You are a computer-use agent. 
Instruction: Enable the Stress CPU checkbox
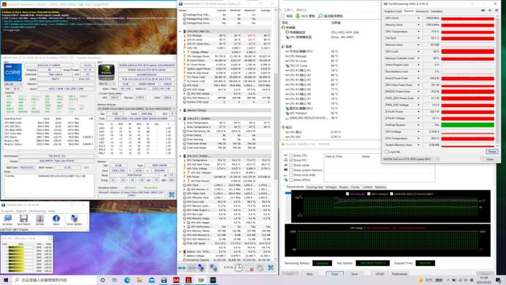(x=291, y=155)
